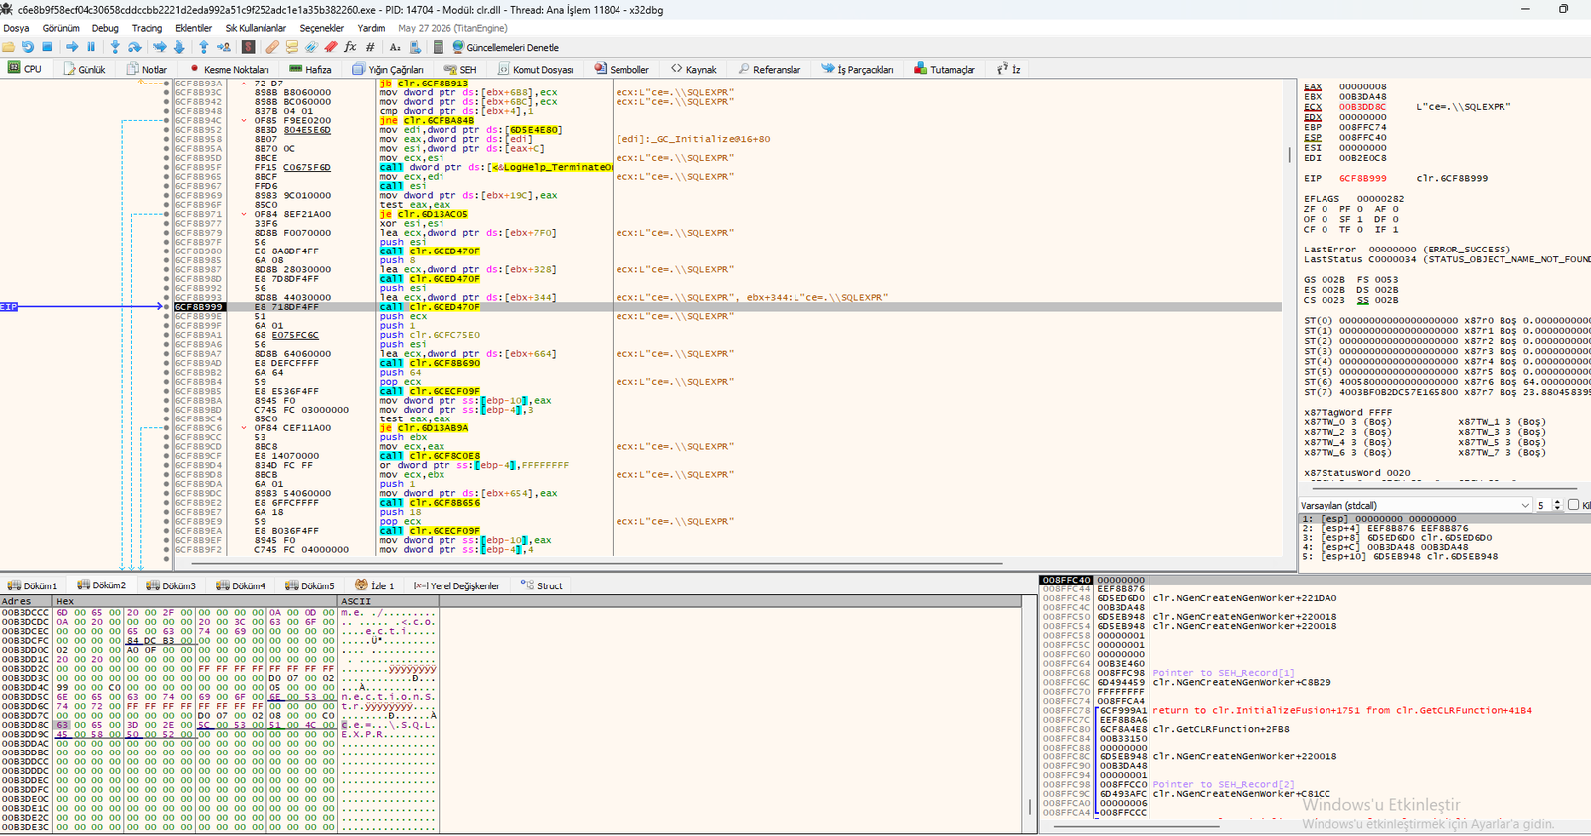Open the Dosya menu
The height and width of the screenshot is (836, 1591).
coord(16,28)
